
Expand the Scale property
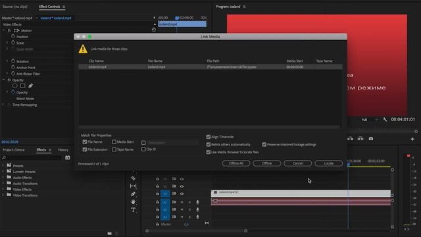click(7, 43)
